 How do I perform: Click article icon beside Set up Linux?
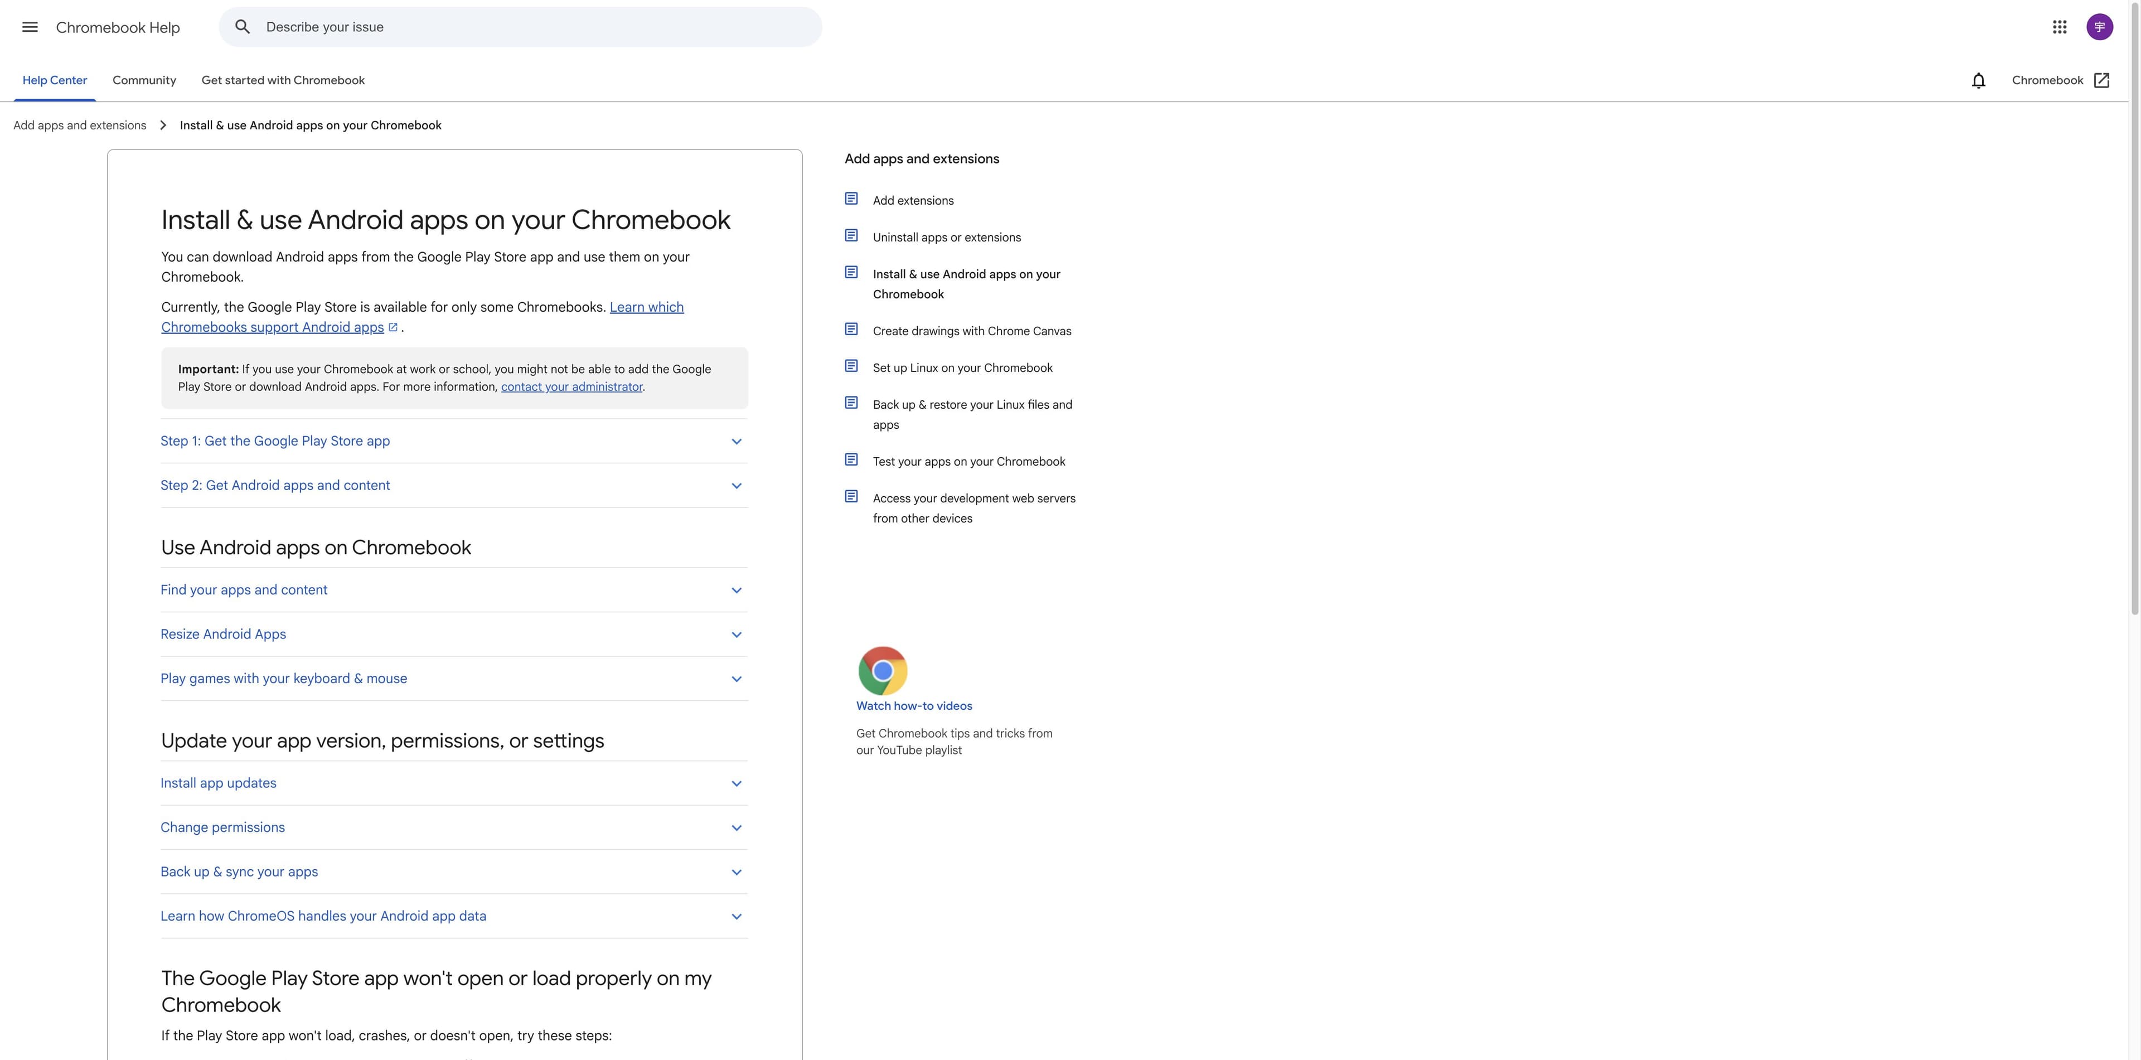[851, 366]
